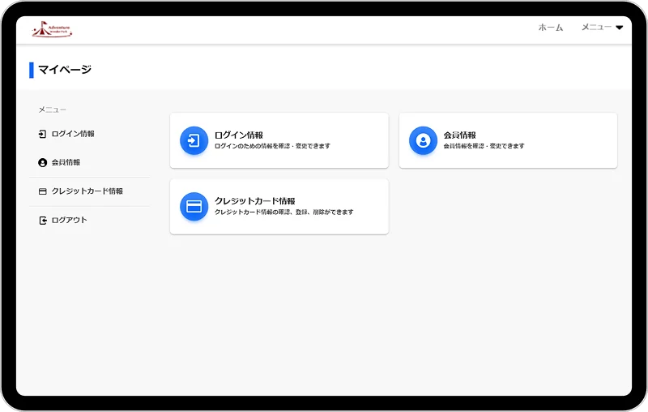Click the credit card icon in the sidebar

click(x=43, y=191)
